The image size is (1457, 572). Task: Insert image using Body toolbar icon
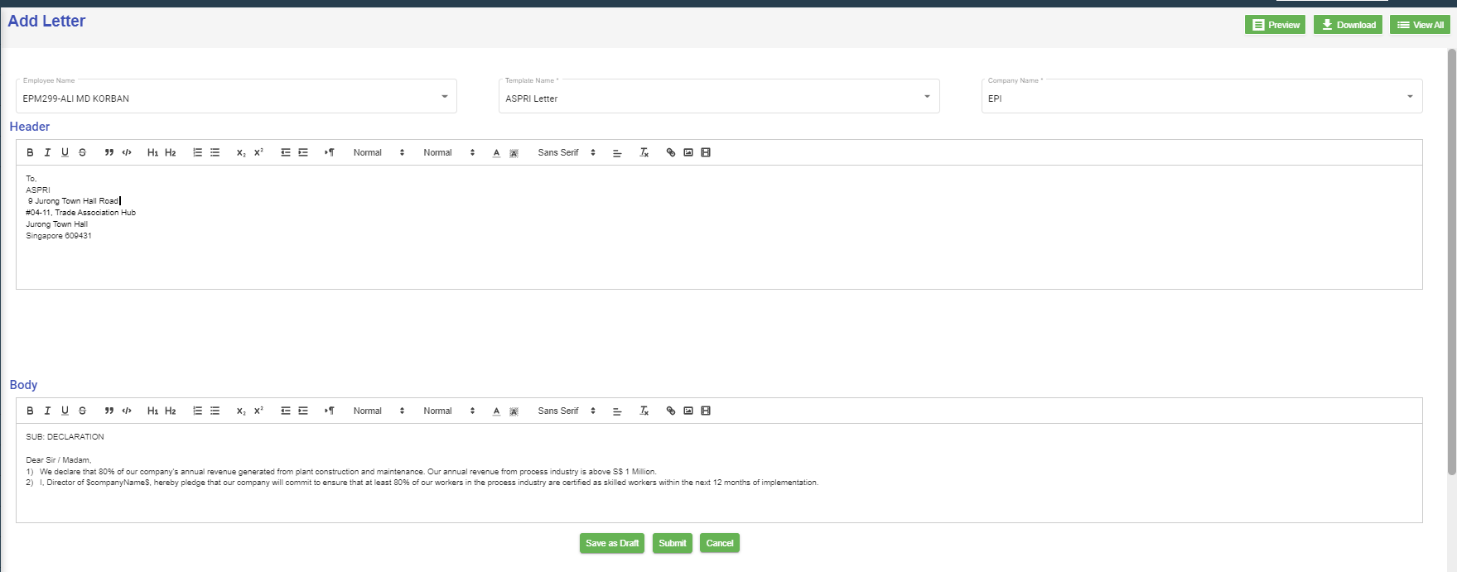(x=688, y=411)
